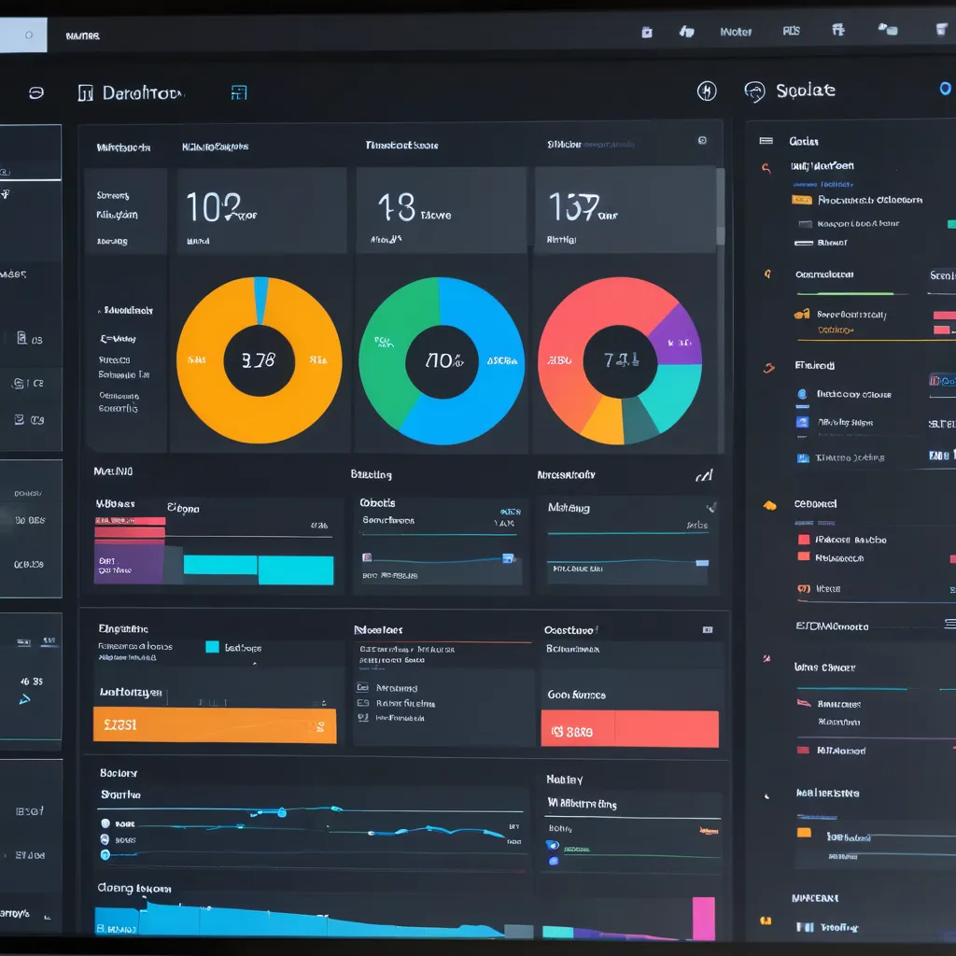Click the orange tag icon in Goals list
This screenshot has height=956, width=956.
point(801,198)
